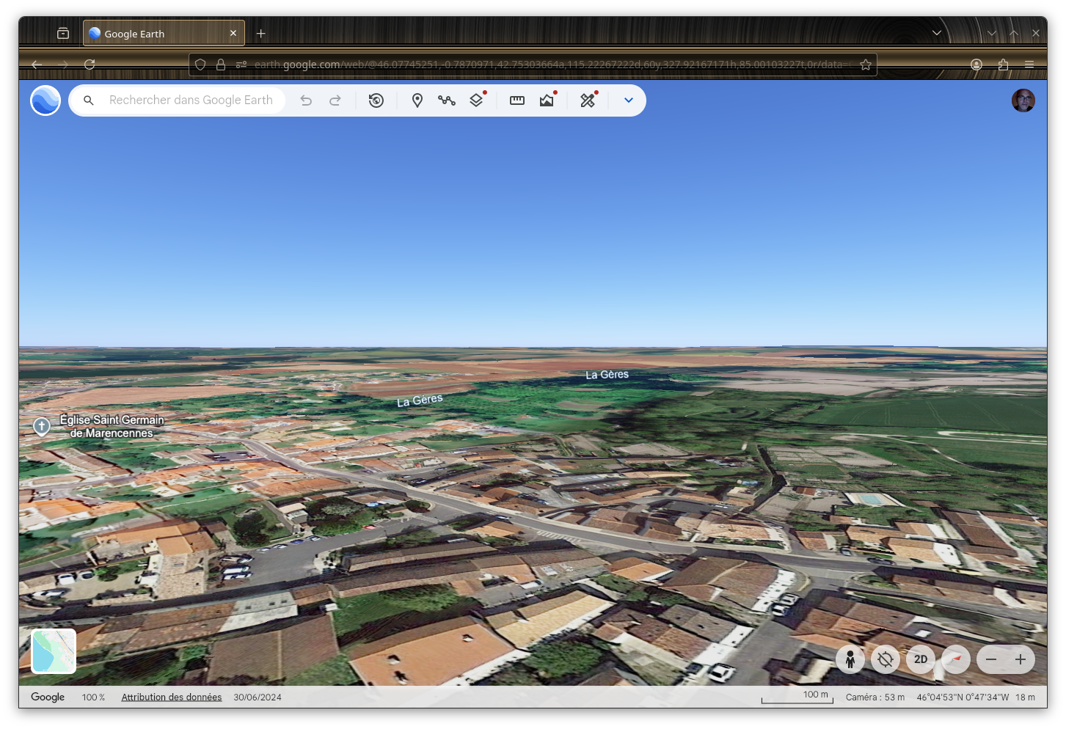Screen dimensions: 1066x729
Task: Open the Attribution des données link
Action: pyautogui.click(x=172, y=697)
